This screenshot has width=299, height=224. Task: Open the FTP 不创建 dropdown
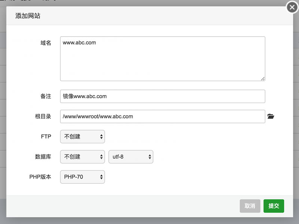(x=82, y=137)
